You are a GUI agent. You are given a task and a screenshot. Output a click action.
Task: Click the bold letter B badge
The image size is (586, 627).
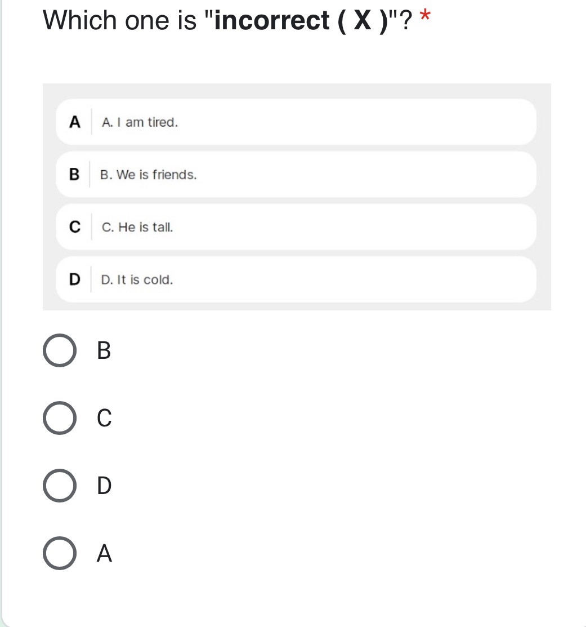(x=73, y=175)
